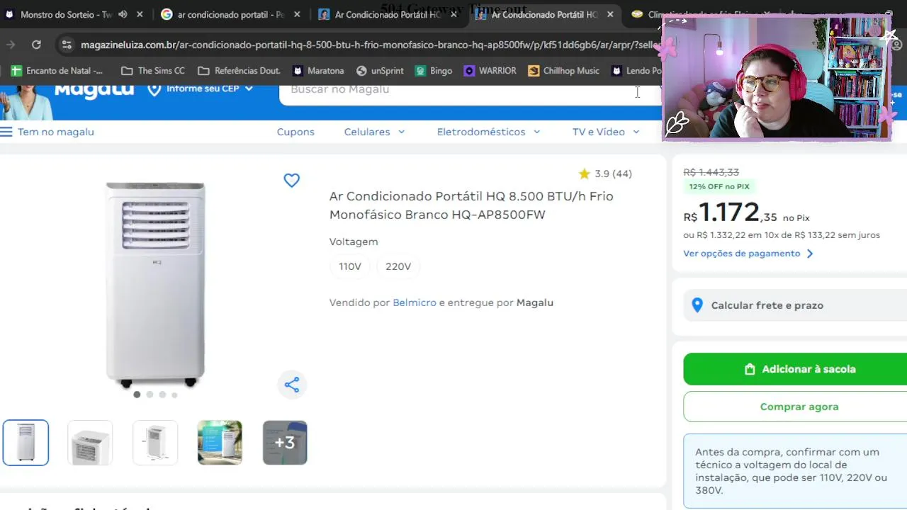Open Referências Dout. bookmark folder
Screen dimensions: 907x510
tap(239, 71)
